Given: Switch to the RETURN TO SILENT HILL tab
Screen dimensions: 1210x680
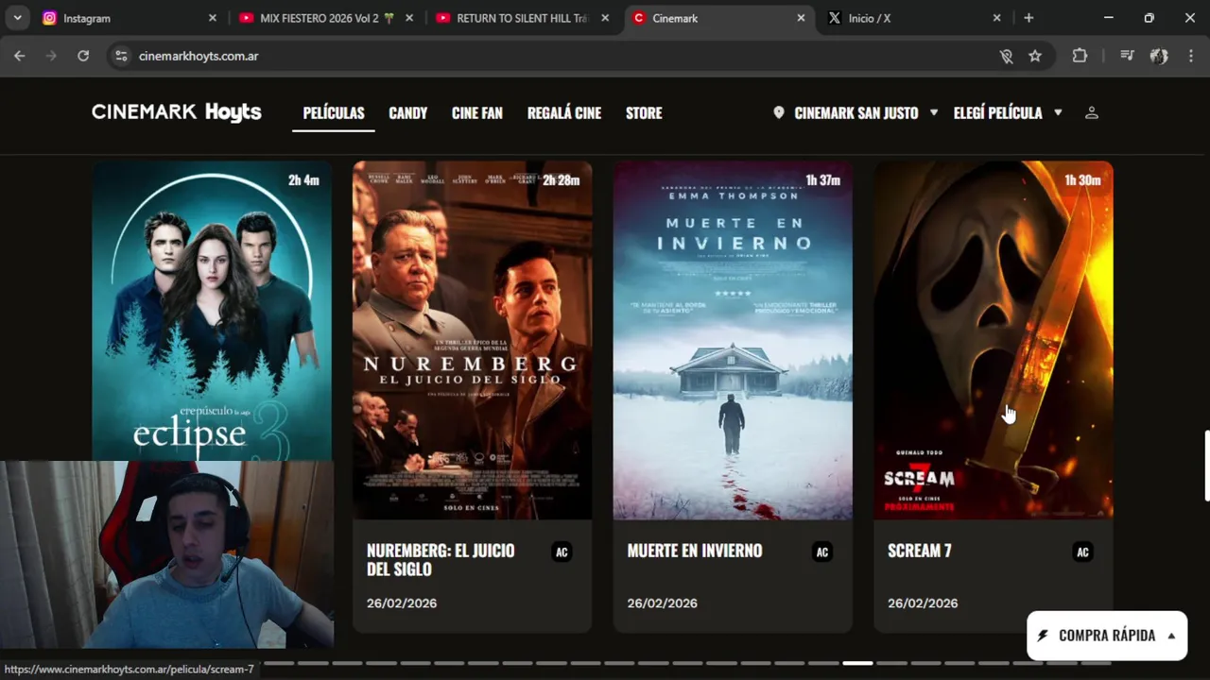Looking at the screenshot, I should pos(524,18).
